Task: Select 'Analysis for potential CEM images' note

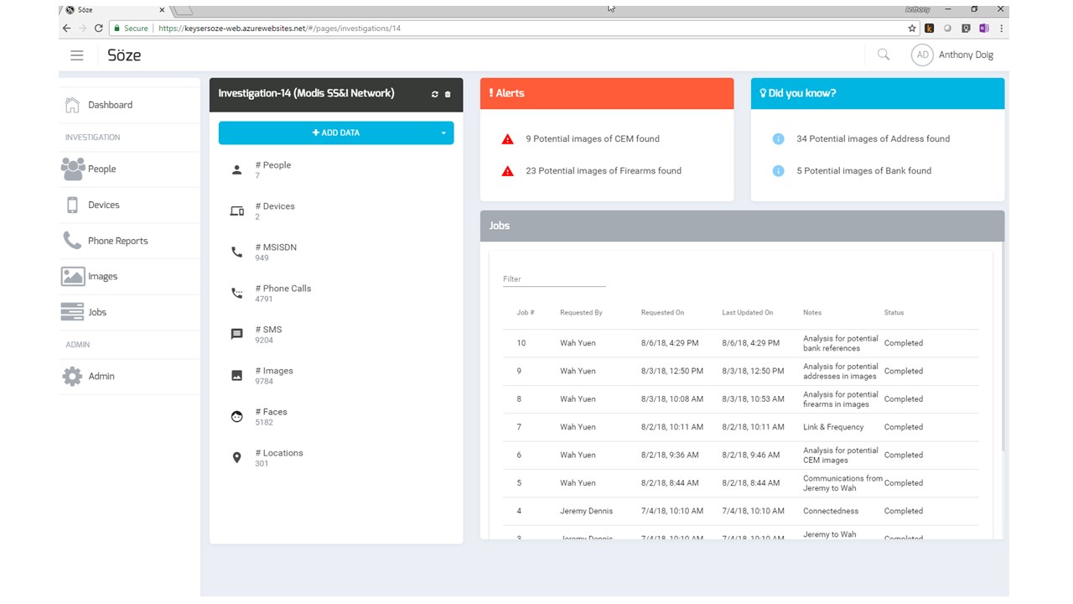Action: [x=841, y=455]
